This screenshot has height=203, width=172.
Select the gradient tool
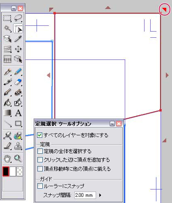pos(7,113)
